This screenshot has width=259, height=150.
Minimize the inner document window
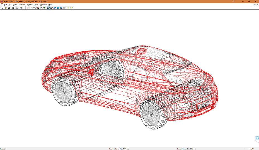tap(252, 5)
